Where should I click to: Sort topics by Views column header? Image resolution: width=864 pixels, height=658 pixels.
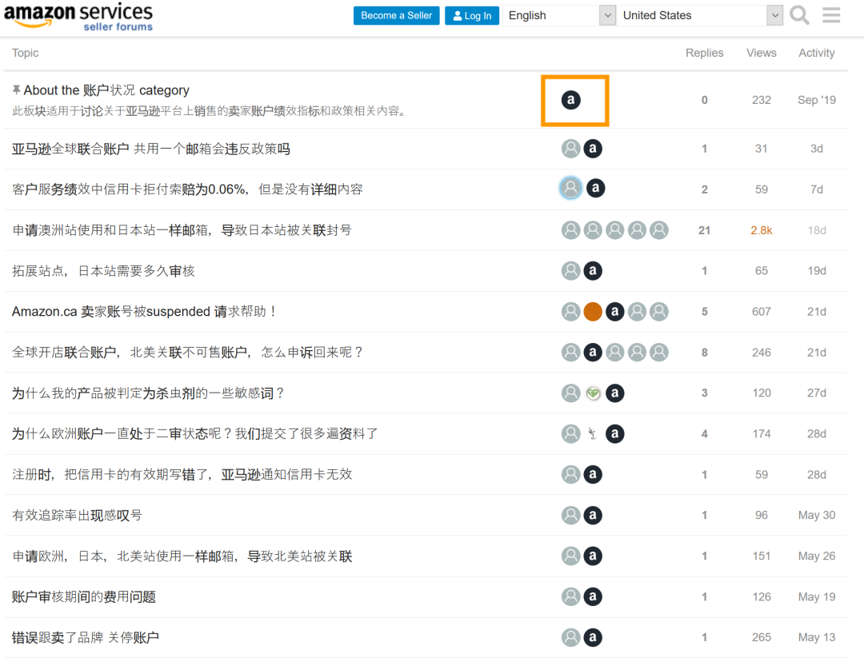point(761,53)
